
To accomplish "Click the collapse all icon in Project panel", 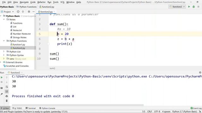I will click(x=23, y=12).
